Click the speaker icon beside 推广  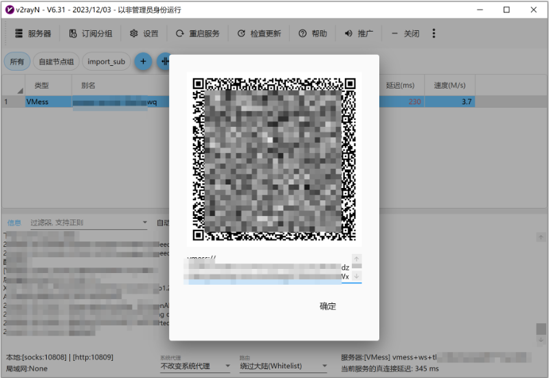coord(348,34)
